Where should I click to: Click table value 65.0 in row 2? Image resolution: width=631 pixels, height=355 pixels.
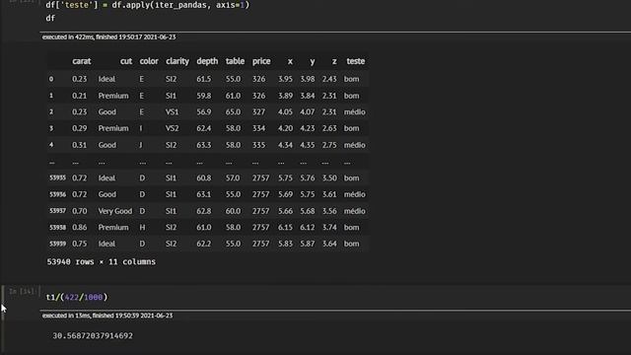tap(233, 111)
